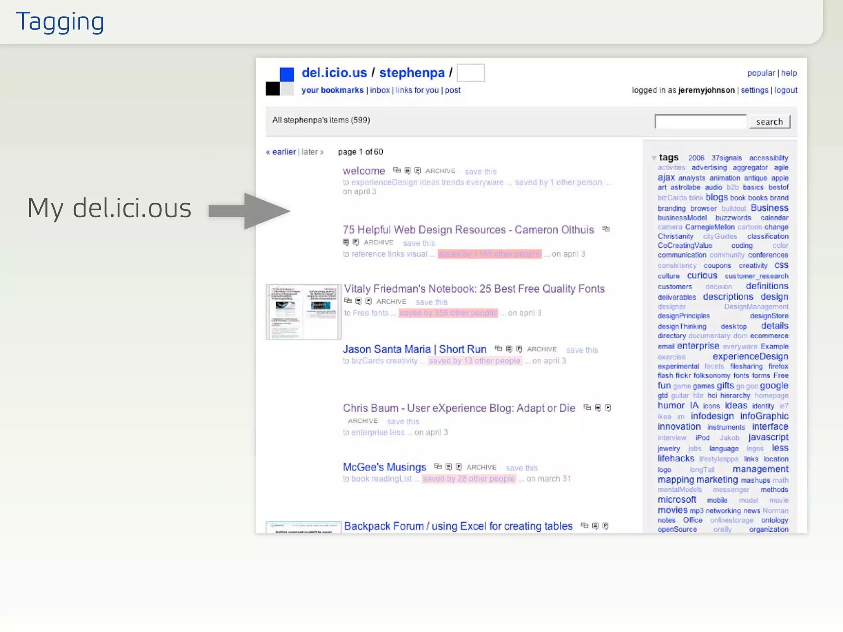Click ARCHIVE next to the welcome bookmark
The width and height of the screenshot is (843, 632).
[x=440, y=171]
